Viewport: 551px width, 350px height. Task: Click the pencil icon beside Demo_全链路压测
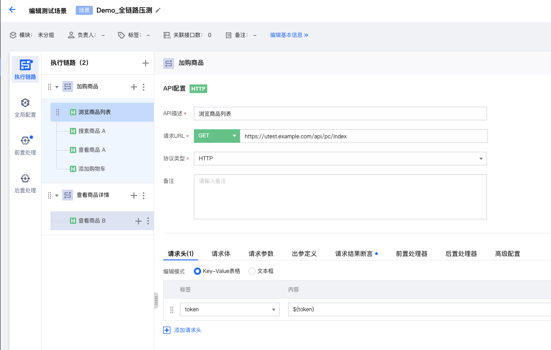pos(158,10)
